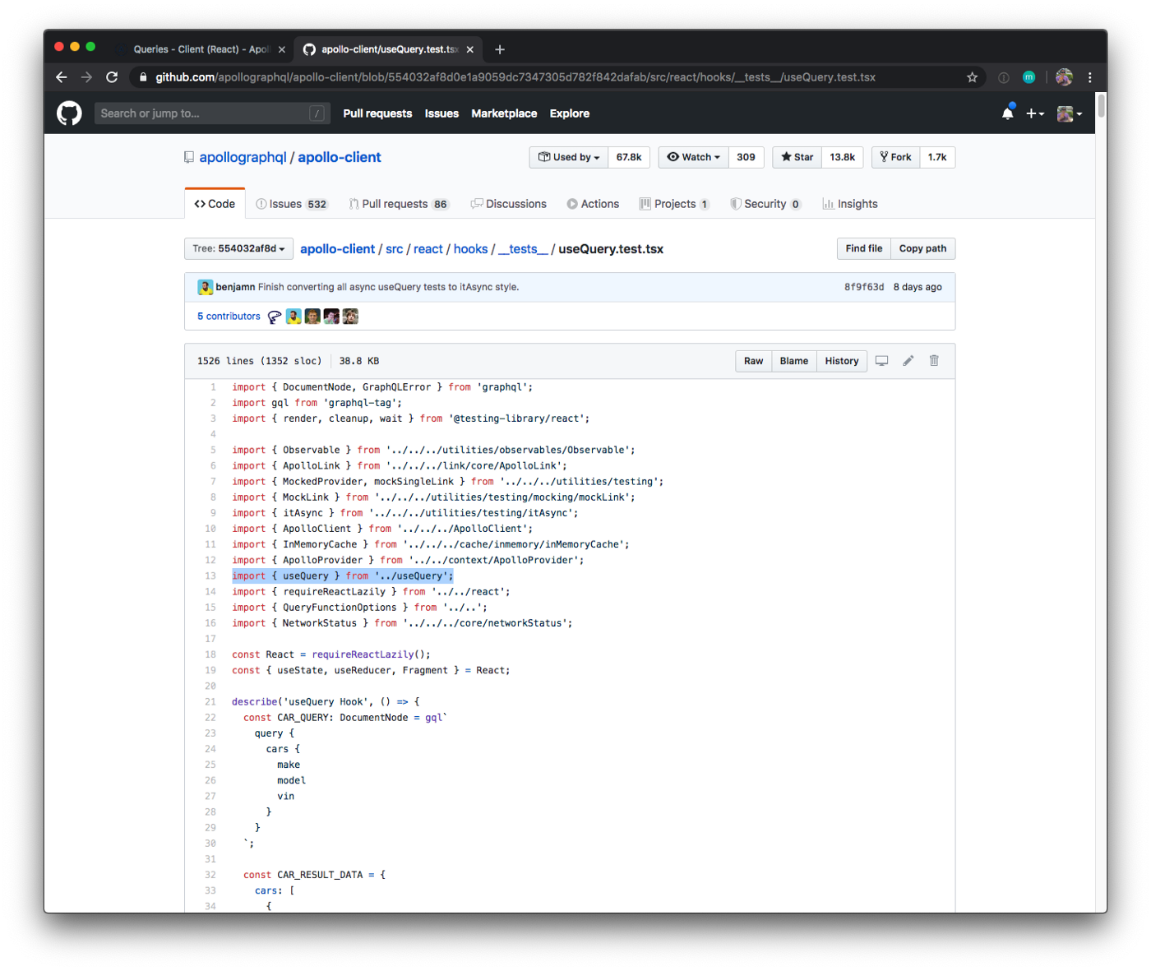Screen dimensions: 1151x971
Task: Click the browser back arrow
Action: click(x=62, y=77)
